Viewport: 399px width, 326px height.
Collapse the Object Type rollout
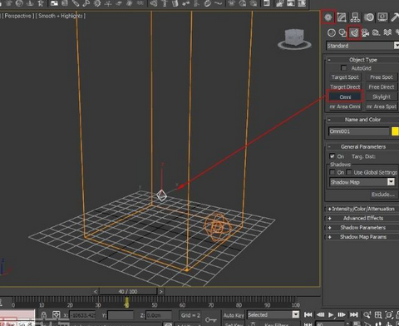click(x=362, y=60)
